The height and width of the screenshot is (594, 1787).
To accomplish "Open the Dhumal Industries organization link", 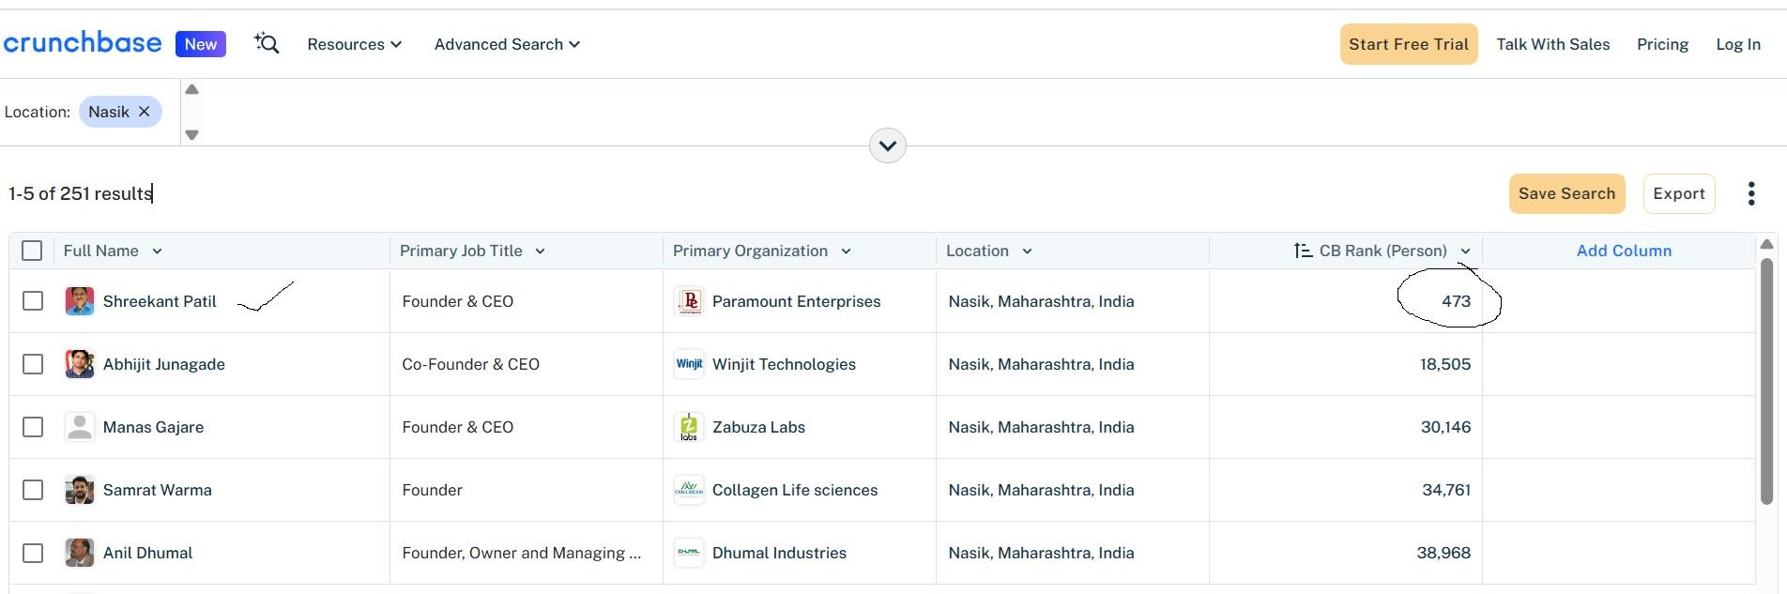I will click(x=779, y=553).
